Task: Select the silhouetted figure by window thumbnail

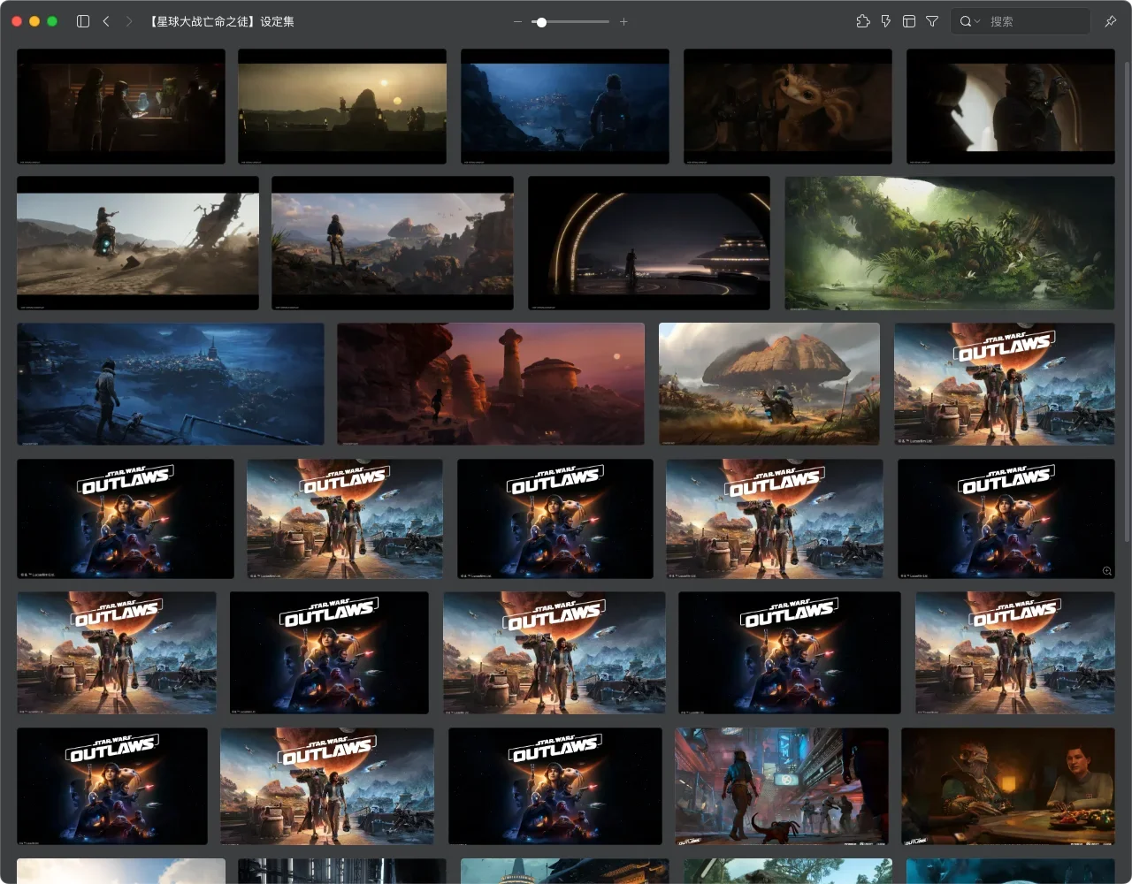Action: pyautogui.click(x=1011, y=106)
